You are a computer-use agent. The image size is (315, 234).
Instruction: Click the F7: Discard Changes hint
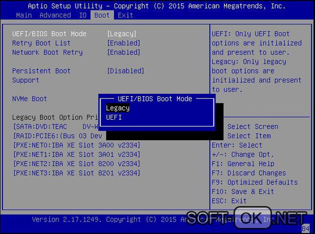click(x=249, y=173)
